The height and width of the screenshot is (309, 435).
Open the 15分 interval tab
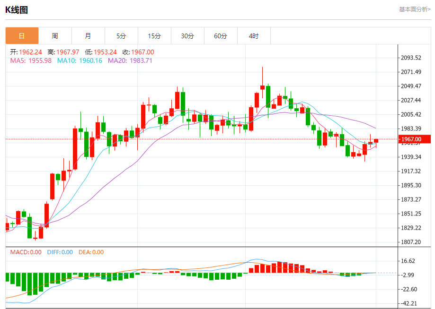(x=154, y=36)
